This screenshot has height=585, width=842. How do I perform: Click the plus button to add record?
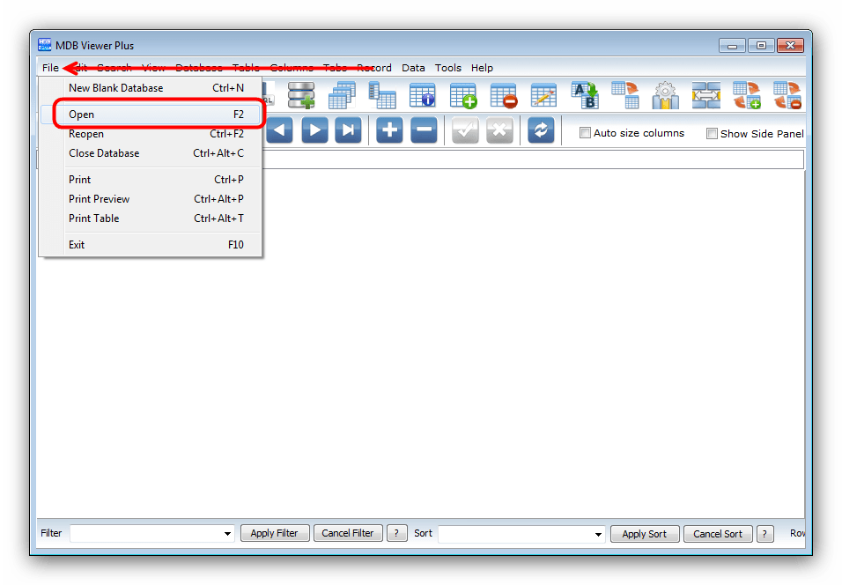coord(389,130)
